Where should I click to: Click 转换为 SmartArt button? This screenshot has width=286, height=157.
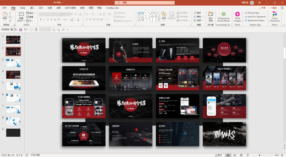(123, 21)
